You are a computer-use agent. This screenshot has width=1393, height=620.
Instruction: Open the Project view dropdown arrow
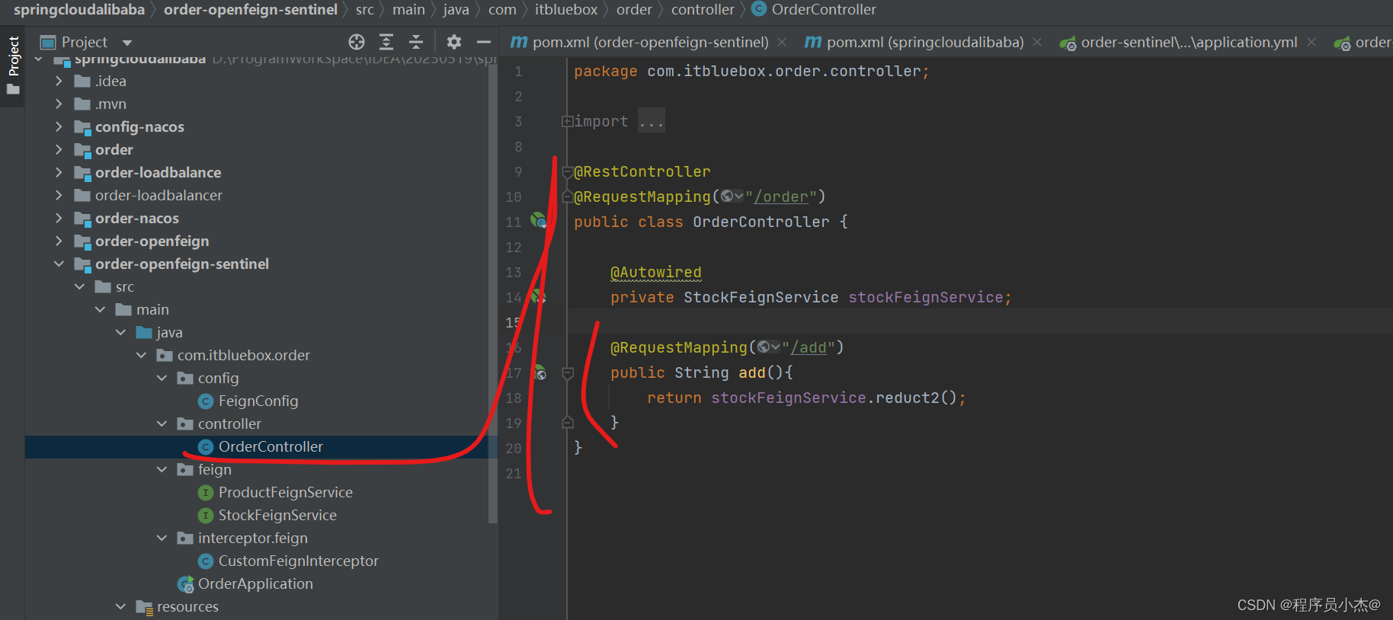tap(127, 43)
